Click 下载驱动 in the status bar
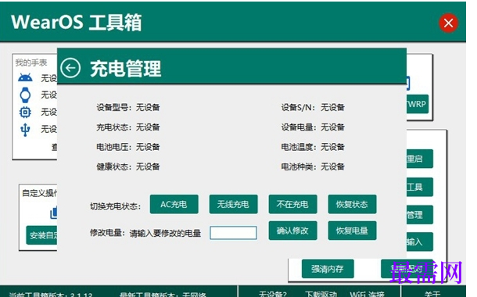The width and height of the screenshot is (477, 297). 321,294
